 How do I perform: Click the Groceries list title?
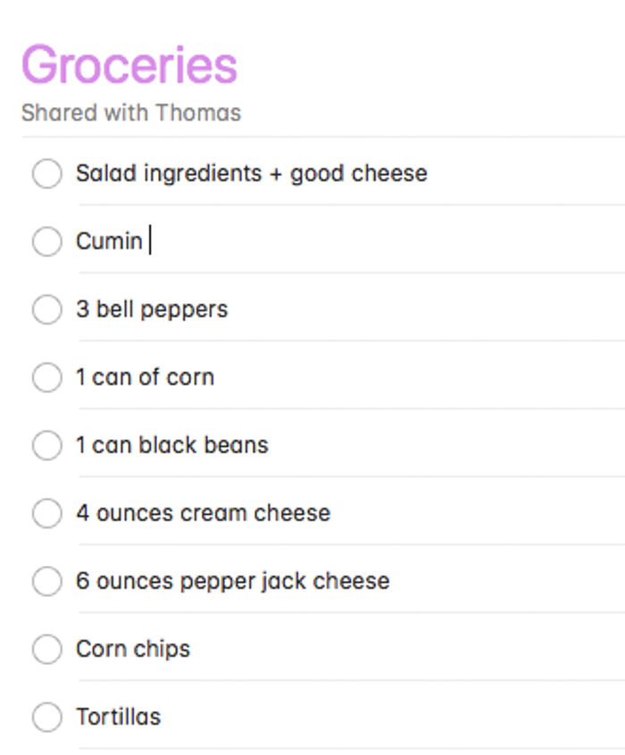[x=129, y=64]
